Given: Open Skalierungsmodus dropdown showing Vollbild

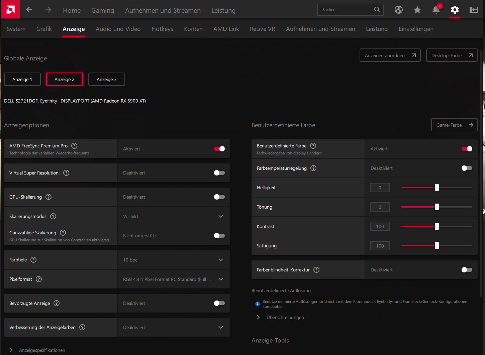Looking at the screenshot, I should point(174,216).
